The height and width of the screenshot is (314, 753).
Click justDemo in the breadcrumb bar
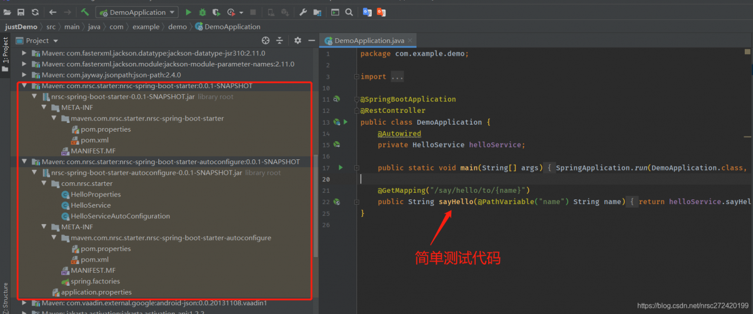click(21, 26)
